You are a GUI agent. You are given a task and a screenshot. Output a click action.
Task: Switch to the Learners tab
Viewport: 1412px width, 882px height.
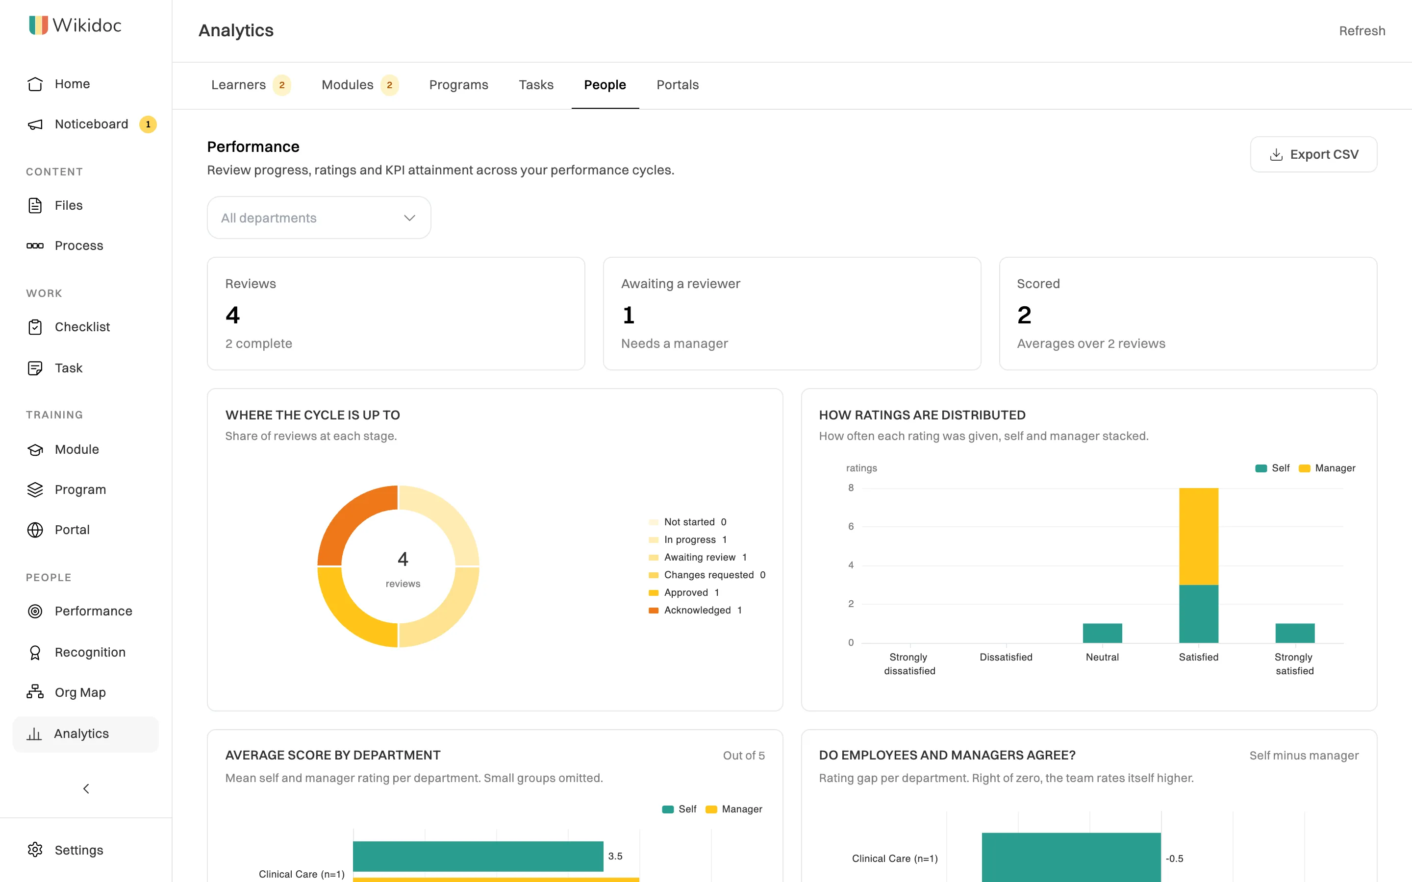pyautogui.click(x=251, y=85)
